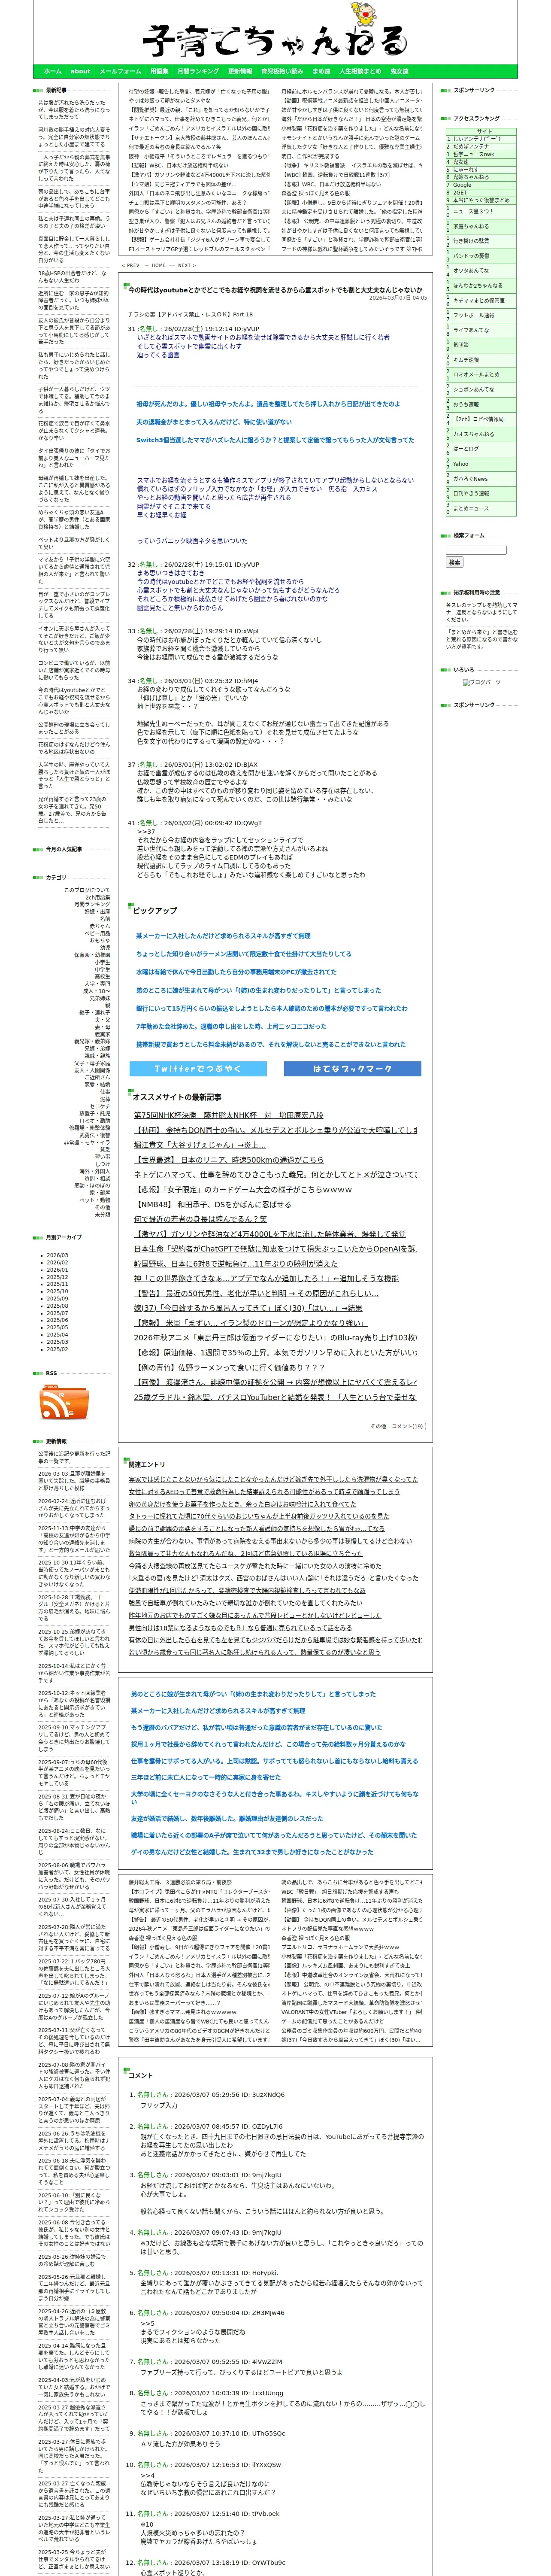
Task: Open 【世界最速】日本のリニア 時速500km link
Action: 229,1160
